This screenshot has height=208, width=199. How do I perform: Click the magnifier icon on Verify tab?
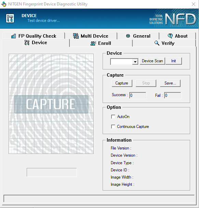tap(157, 43)
